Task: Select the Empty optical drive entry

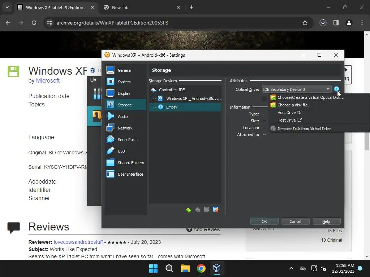Action: pos(185,107)
